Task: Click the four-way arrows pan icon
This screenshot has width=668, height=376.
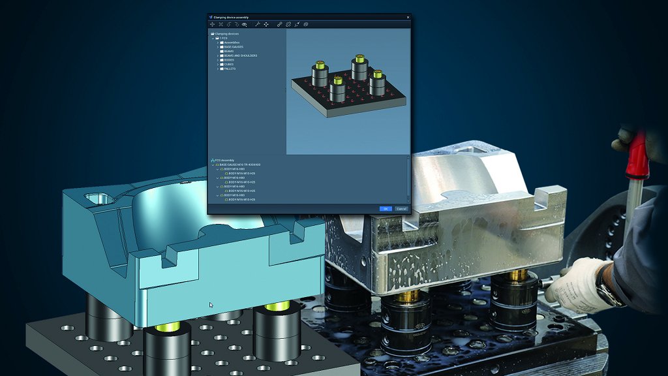Action: [266, 24]
